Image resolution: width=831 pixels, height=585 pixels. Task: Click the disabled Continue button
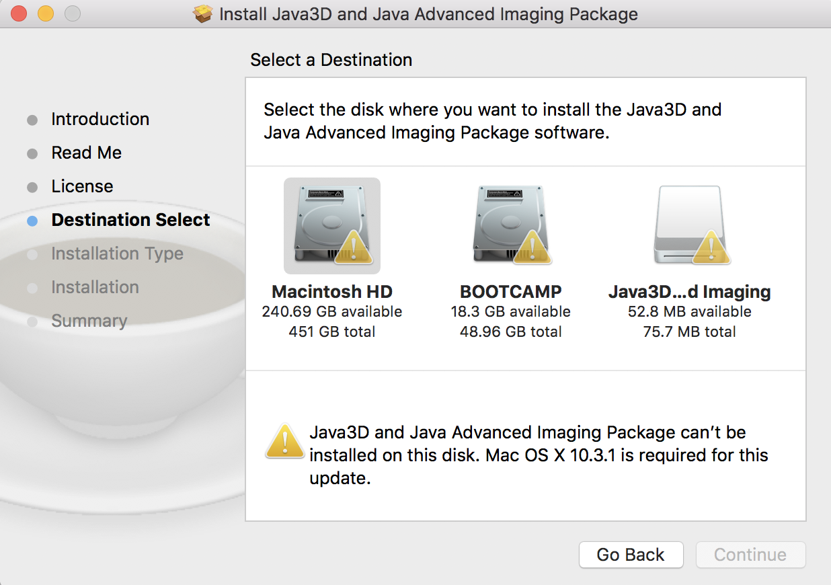point(750,555)
